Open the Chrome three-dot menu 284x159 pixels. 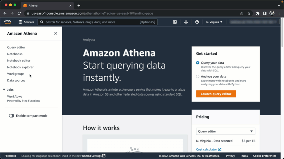(279, 13)
